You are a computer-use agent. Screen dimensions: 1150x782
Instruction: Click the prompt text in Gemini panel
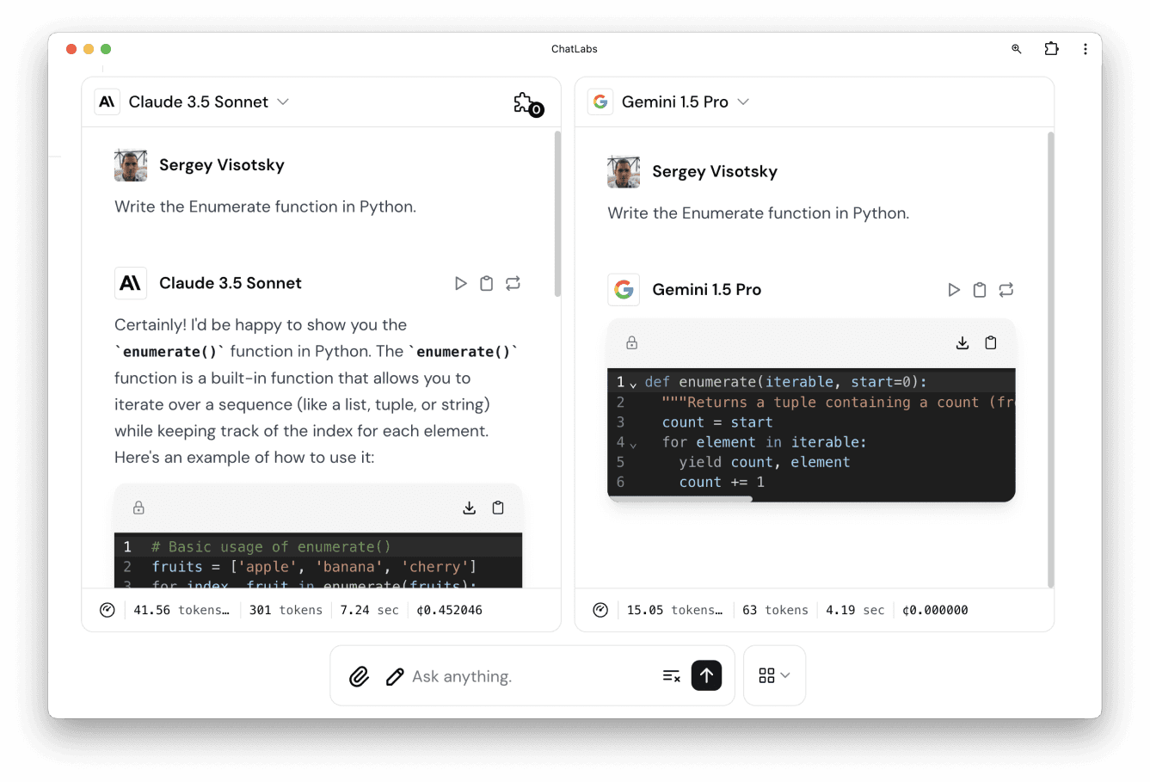758,213
